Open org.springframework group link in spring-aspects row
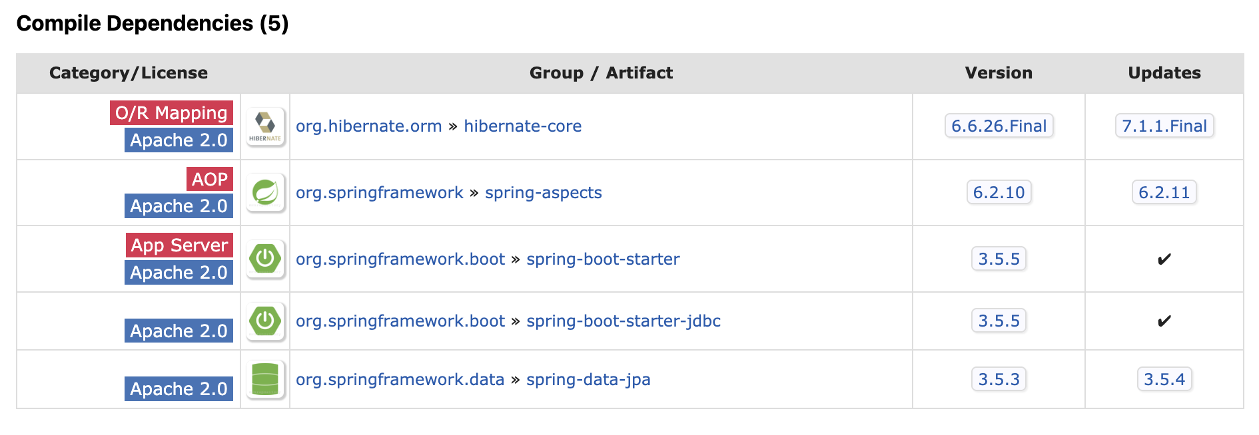 coord(379,192)
